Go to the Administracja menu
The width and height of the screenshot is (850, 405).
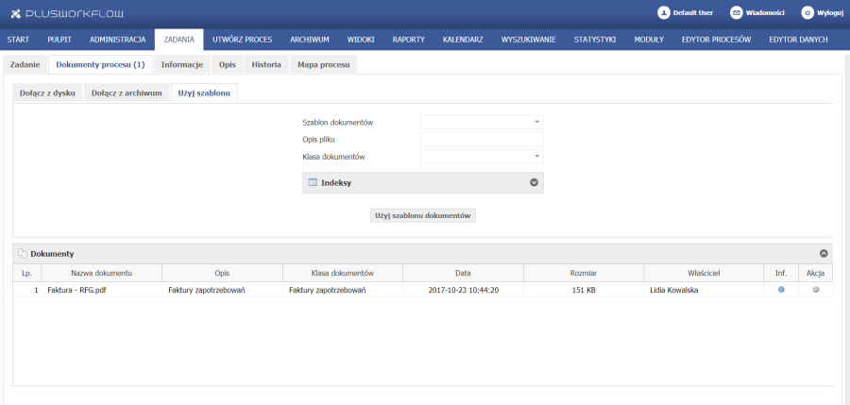pos(117,40)
